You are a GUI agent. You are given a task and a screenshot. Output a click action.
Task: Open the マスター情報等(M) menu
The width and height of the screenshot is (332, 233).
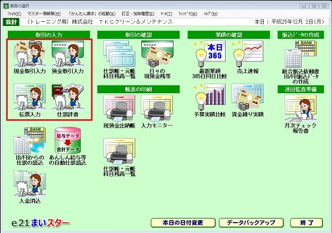pyautogui.click(x=44, y=14)
